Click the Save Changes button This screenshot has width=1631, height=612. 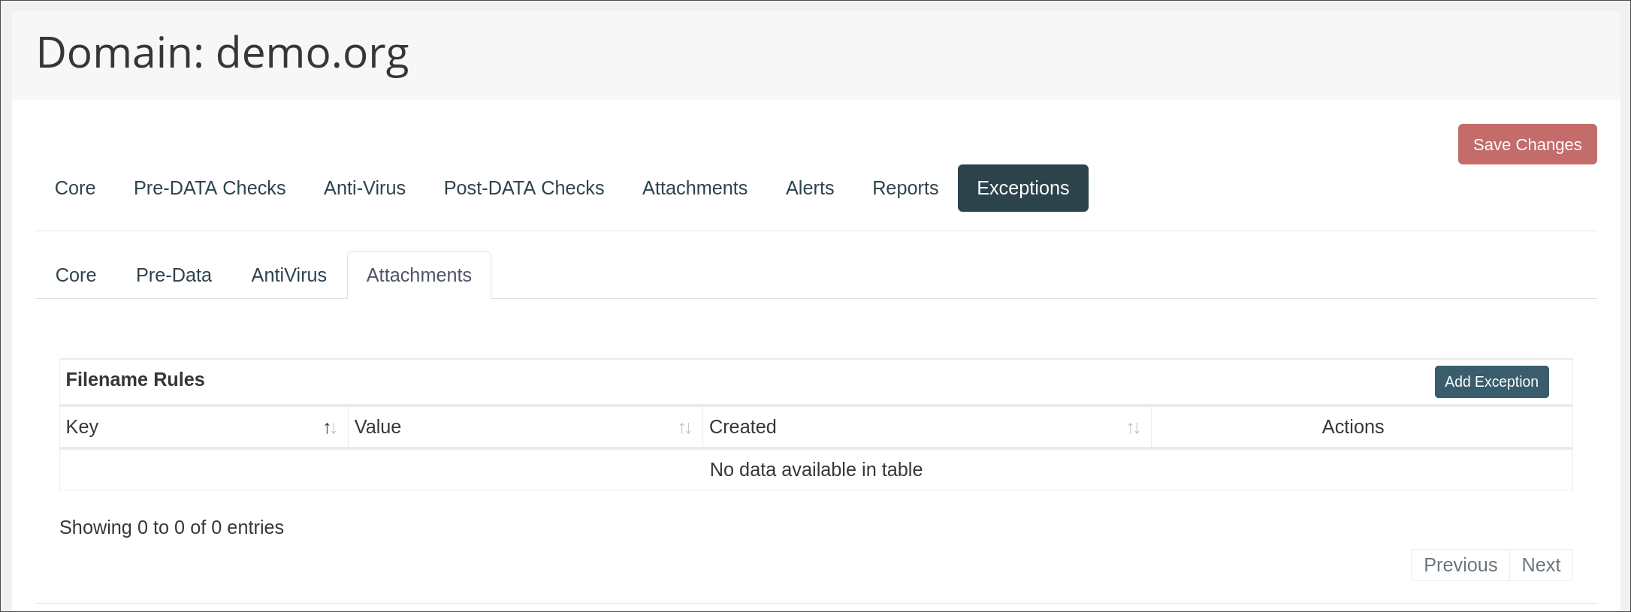(1527, 144)
